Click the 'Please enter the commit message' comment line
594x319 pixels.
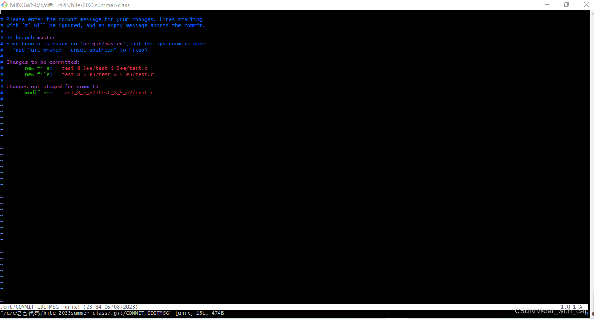click(101, 19)
